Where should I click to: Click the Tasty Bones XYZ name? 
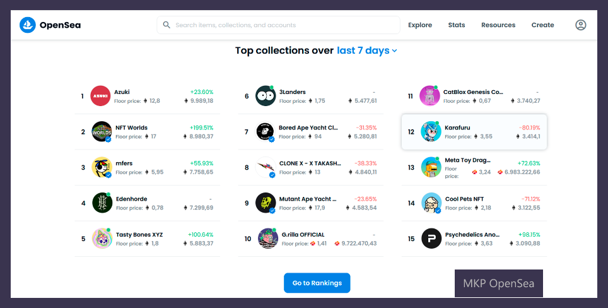pos(139,235)
